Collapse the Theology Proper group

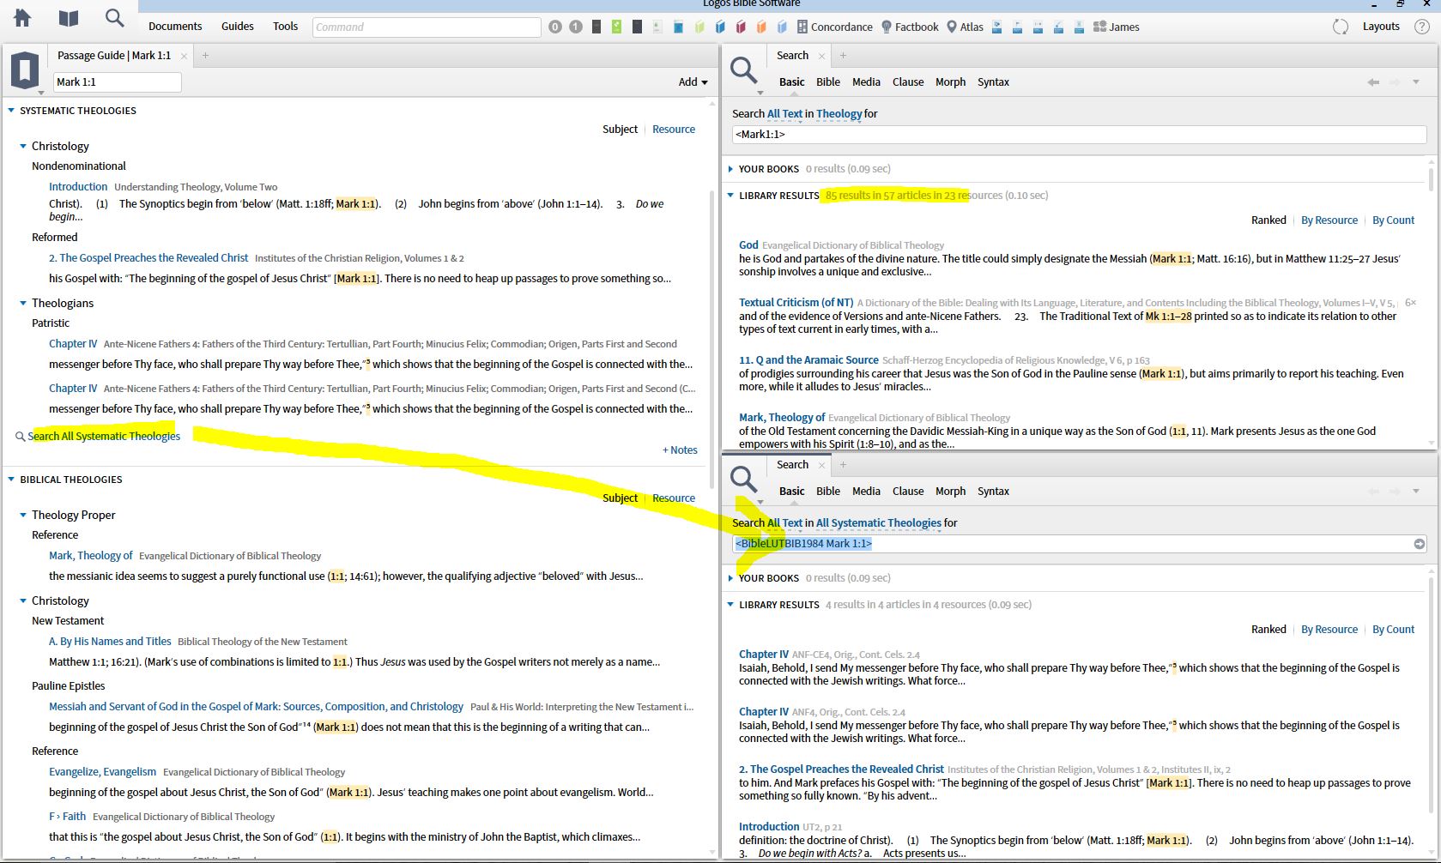click(23, 516)
